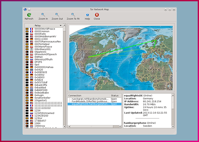Viewport: 199px width, 142px height.
Task: Select relay 0x0DEFACE
Action: 41,72
